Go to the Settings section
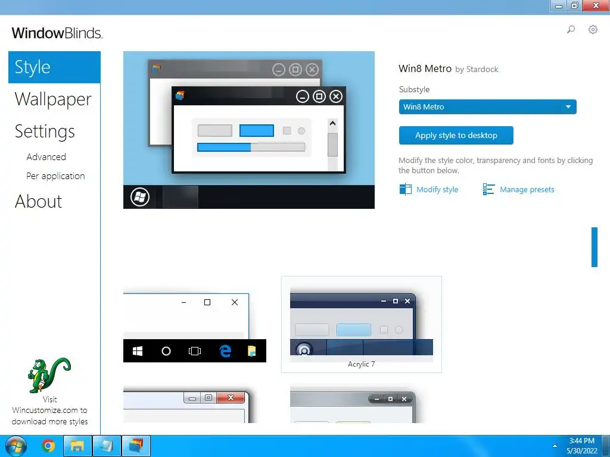 (45, 132)
